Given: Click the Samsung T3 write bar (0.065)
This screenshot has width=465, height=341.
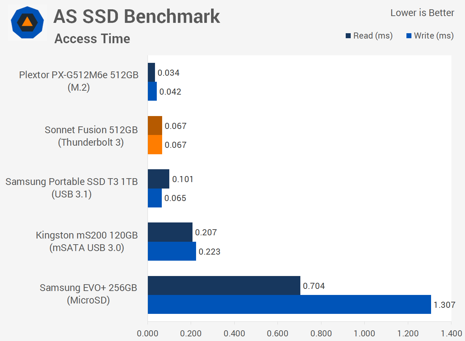Looking at the screenshot, I should 155,198.
